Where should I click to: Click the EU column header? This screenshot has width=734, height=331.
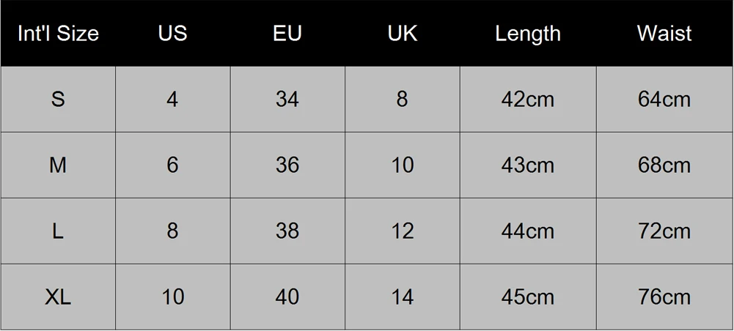pos(287,34)
